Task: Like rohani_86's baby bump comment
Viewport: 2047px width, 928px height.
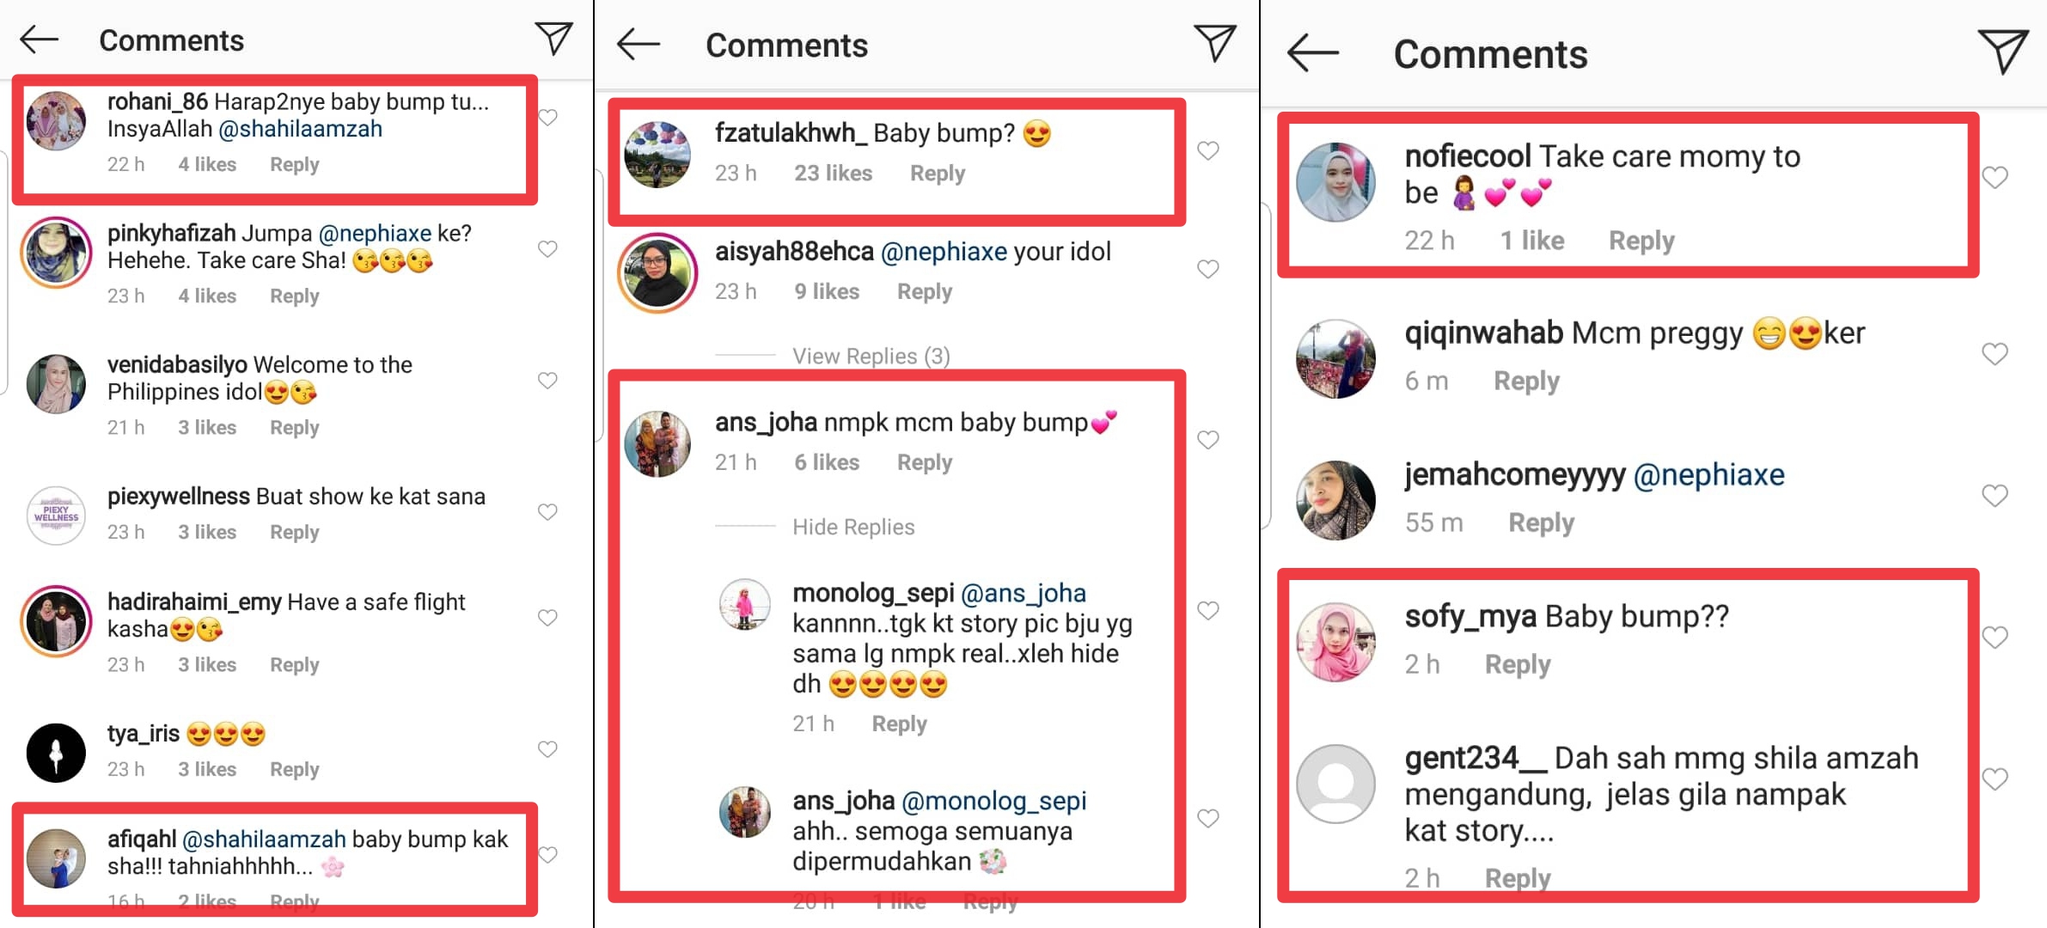Action: click(547, 118)
